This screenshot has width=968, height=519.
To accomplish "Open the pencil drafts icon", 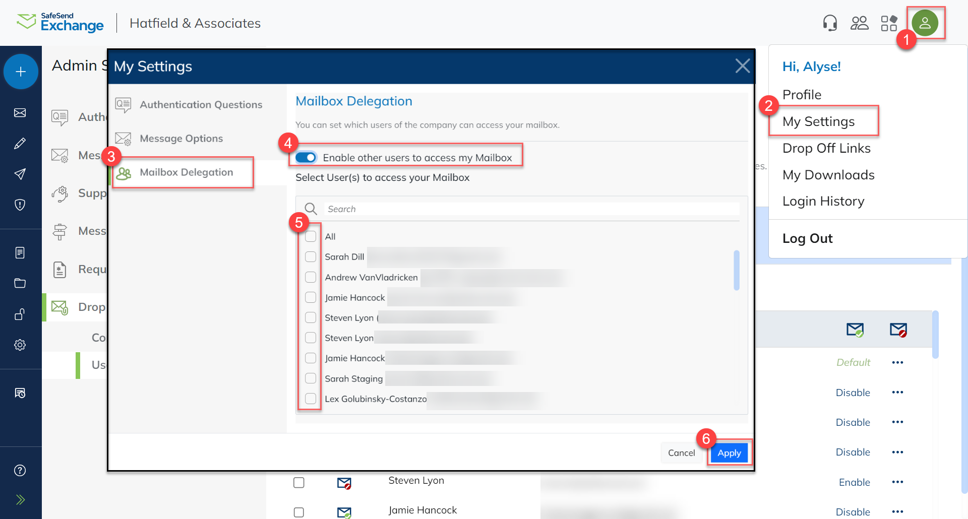I will [x=20, y=143].
